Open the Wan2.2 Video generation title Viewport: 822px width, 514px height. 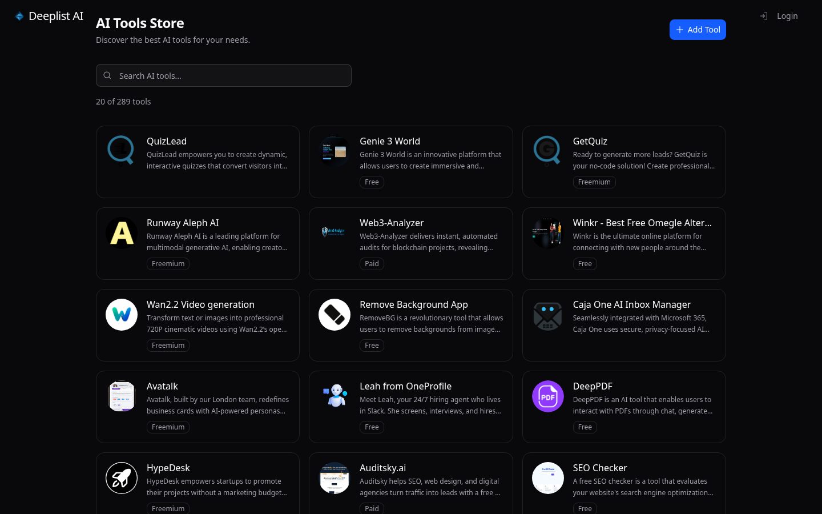click(200, 304)
